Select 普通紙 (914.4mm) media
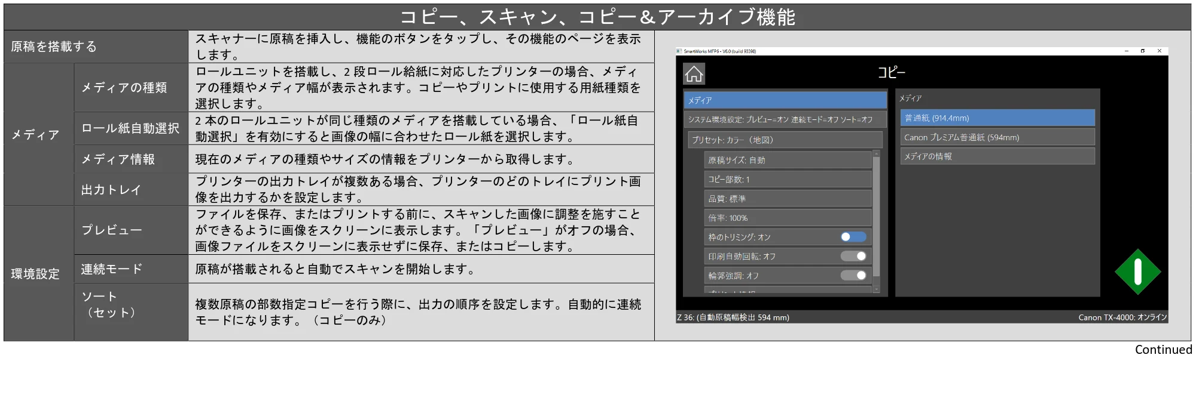Image resolution: width=1196 pixels, height=404 pixels. (997, 118)
